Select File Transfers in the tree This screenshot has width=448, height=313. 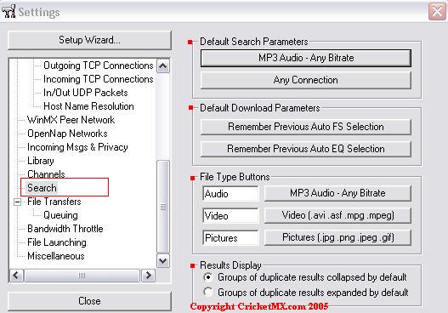[x=54, y=202]
